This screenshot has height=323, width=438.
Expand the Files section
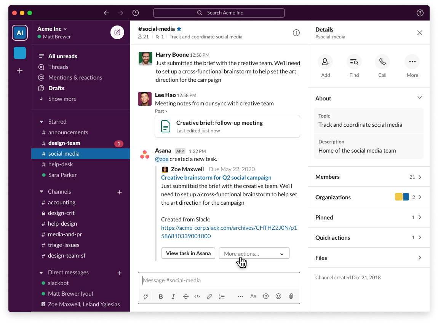pyautogui.click(x=369, y=258)
